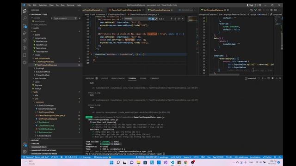The width and height of the screenshot is (296, 166).
Task: Go to next match in find widget
Action: coord(175,18)
